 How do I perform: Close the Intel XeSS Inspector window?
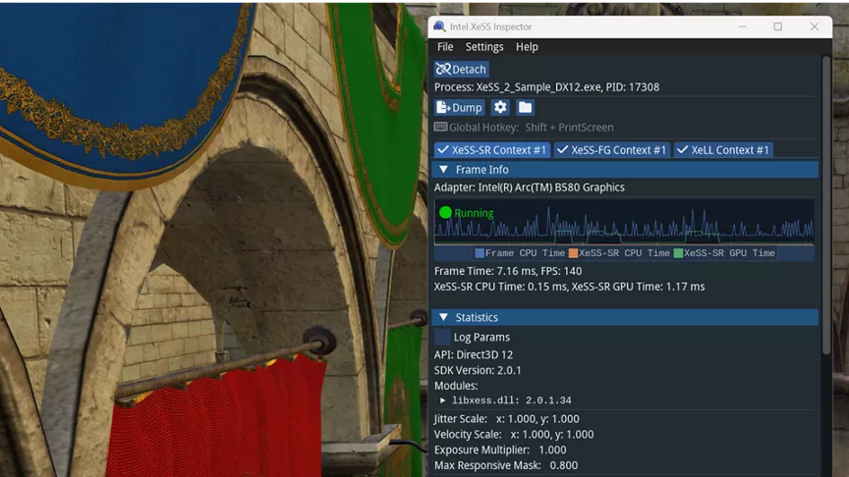coord(815,26)
